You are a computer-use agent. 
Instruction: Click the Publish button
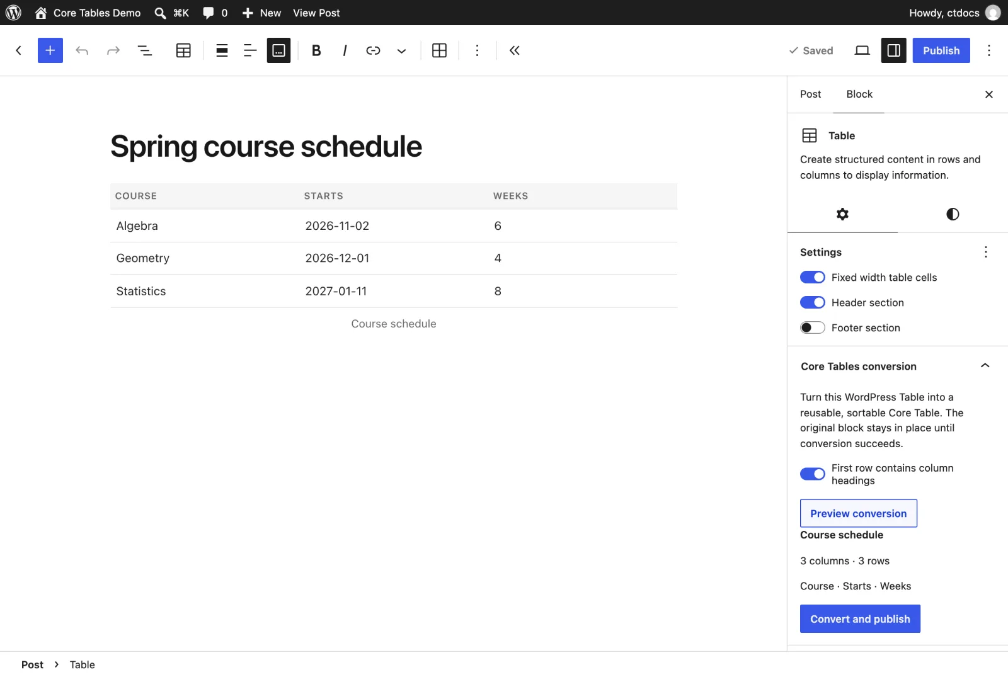coord(941,50)
